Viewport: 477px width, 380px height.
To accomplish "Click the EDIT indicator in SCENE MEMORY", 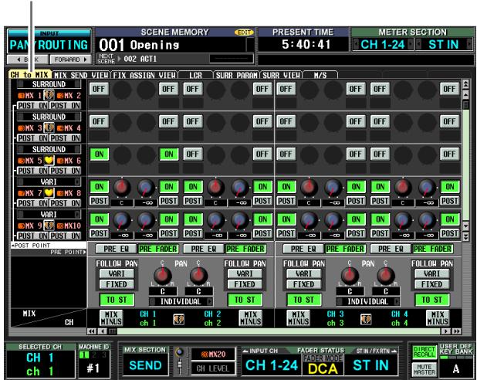I will tap(244, 32).
